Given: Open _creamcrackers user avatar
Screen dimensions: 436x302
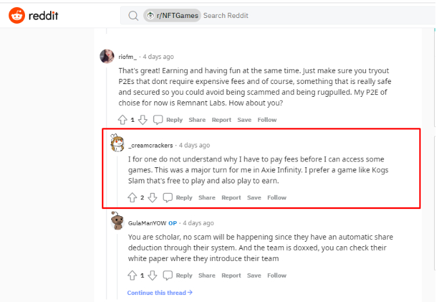Looking at the screenshot, I should pyautogui.click(x=117, y=144).
